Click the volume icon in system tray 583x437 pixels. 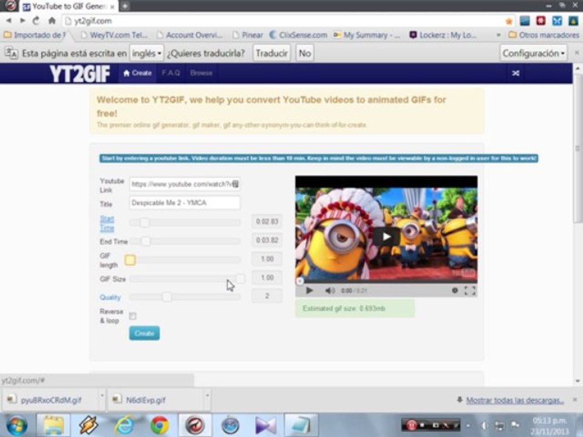484,425
